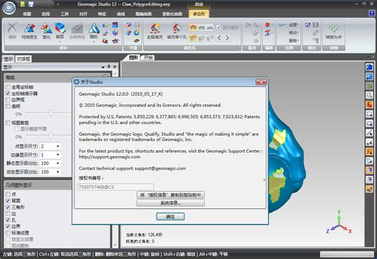Open the 显示 panel header dropdown arrow
Image resolution: width=377 pixels, height=259 pixels.
click(x=103, y=67)
